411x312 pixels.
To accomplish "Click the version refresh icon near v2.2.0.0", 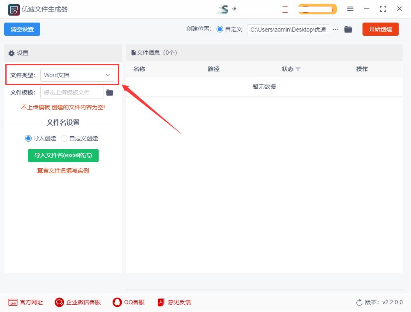I will tap(358, 302).
